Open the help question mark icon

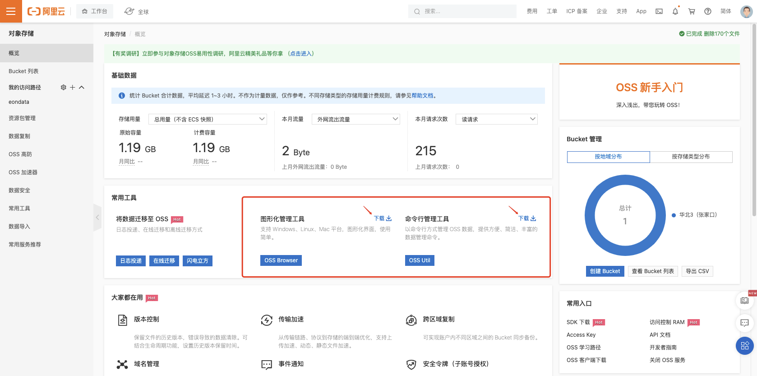(x=708, y=11)
